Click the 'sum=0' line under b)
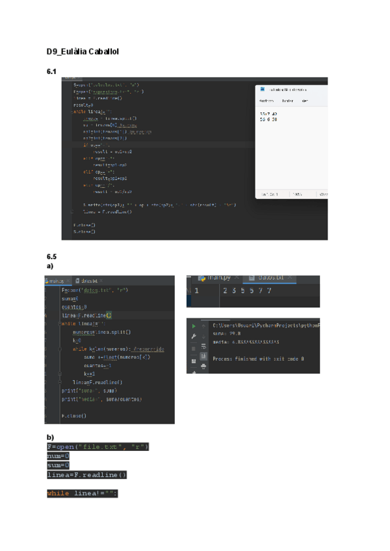The width and height of the screenshot is (390, 551). pyautogui.click(x=58, y=465)
